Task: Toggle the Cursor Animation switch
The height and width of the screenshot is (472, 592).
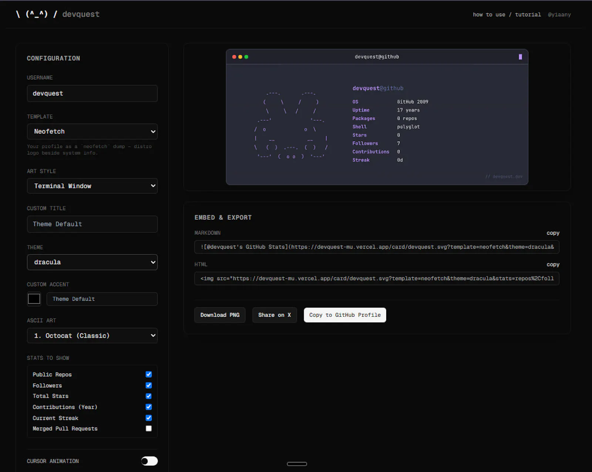Action: click(x=149, y=461)
